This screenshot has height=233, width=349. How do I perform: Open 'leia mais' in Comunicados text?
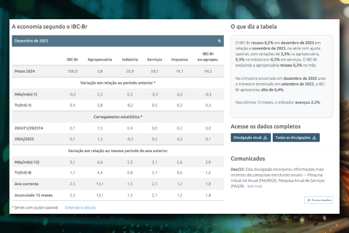[x=255, y=186]
